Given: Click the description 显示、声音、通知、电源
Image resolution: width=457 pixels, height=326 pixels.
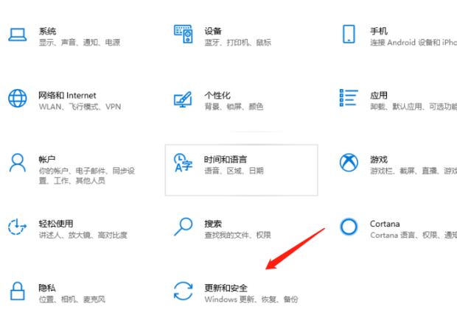Looking at the screenshot, I should point(80,43).
